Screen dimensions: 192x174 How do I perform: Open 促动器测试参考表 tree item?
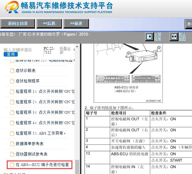click(x=32, y=154)
